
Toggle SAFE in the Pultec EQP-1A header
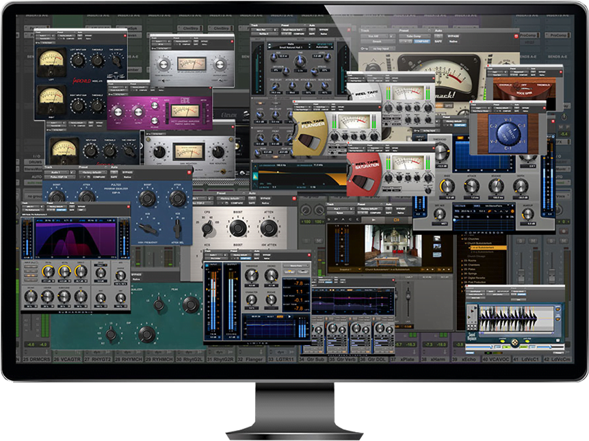[x=114, y=177]
